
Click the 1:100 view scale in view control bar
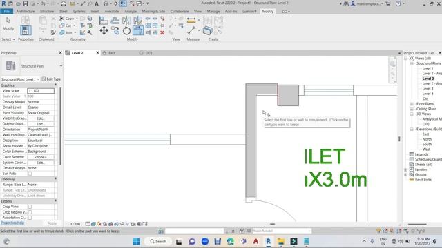click(x=75, y=224)
